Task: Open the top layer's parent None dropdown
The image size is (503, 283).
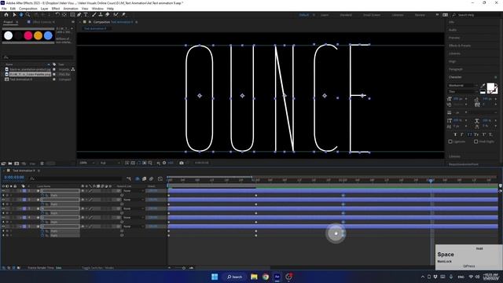Action: [133, 191]
